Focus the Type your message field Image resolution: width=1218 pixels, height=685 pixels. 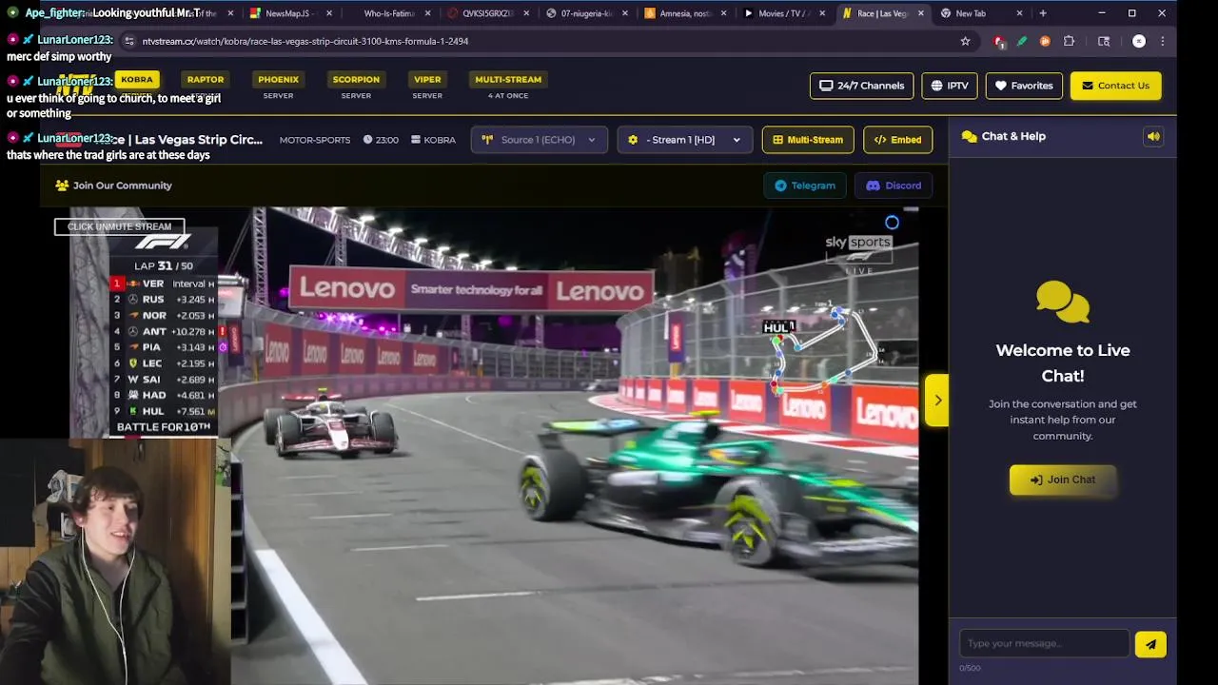pyautogui.click(x=1044, y=644)
